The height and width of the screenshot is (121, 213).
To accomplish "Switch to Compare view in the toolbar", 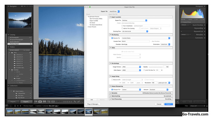I will [44, 102].
